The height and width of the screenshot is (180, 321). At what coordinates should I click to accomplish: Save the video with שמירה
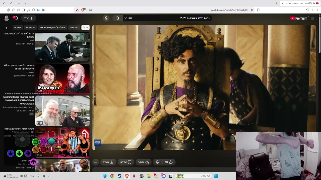coord(126,162)
